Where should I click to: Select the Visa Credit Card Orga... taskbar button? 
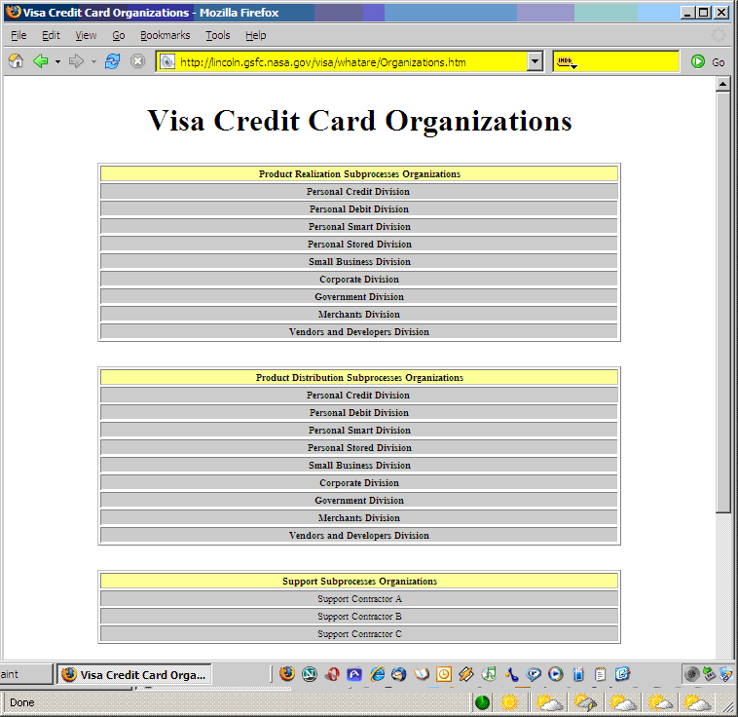pyautogui.click(x=134, y=674)
